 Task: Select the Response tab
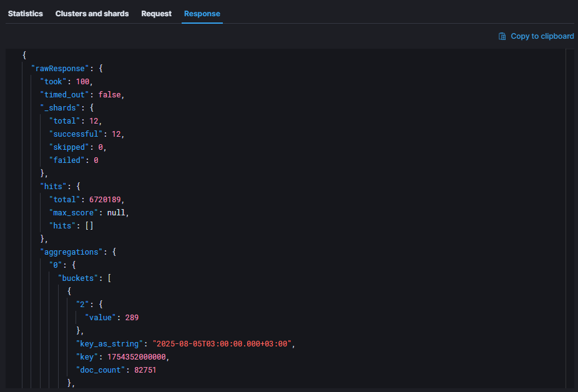point(202,14)
